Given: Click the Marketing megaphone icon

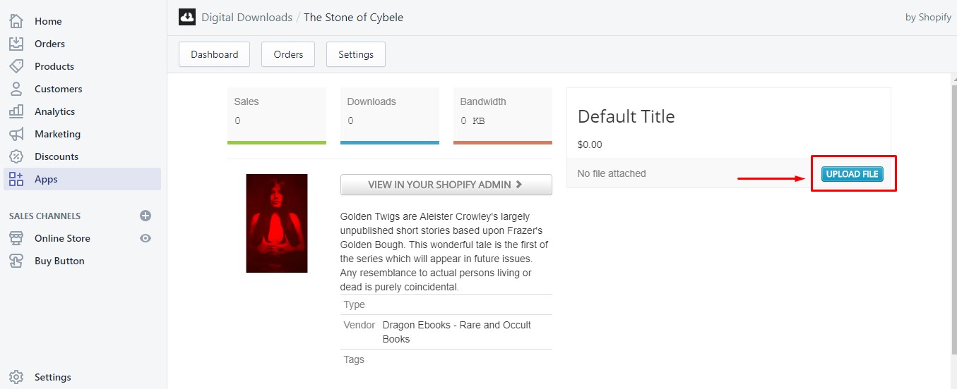Looking at the screenshot, I should pos(16,134).
